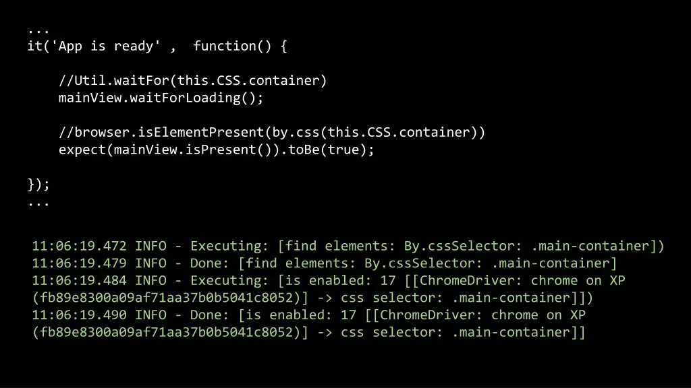
Task: Click the 11:06:19.472 log timestamp
Action: coord(79,246)
